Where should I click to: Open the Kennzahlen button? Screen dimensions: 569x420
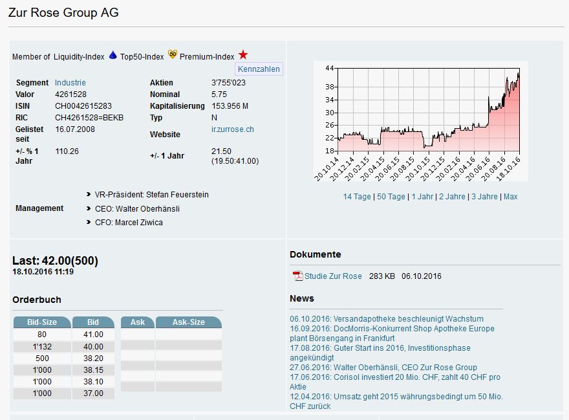pyautogui.click(x=259, y=69)
